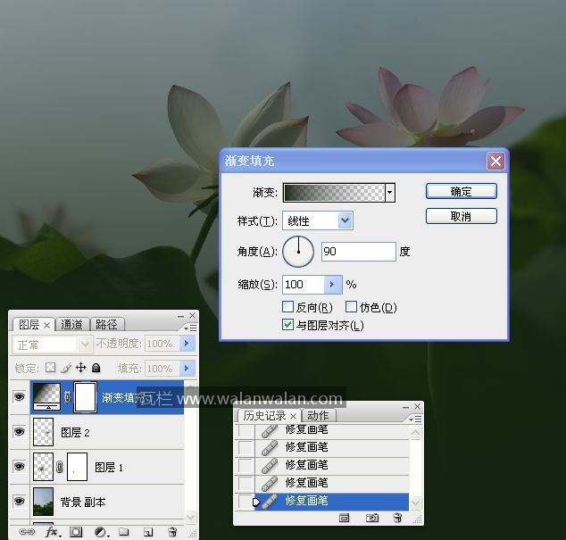Click the lock position move icon

pos(80,368)
